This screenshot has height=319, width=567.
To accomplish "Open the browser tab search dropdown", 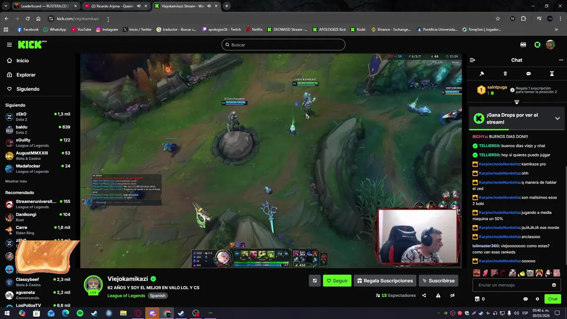I will click(6, 6).
